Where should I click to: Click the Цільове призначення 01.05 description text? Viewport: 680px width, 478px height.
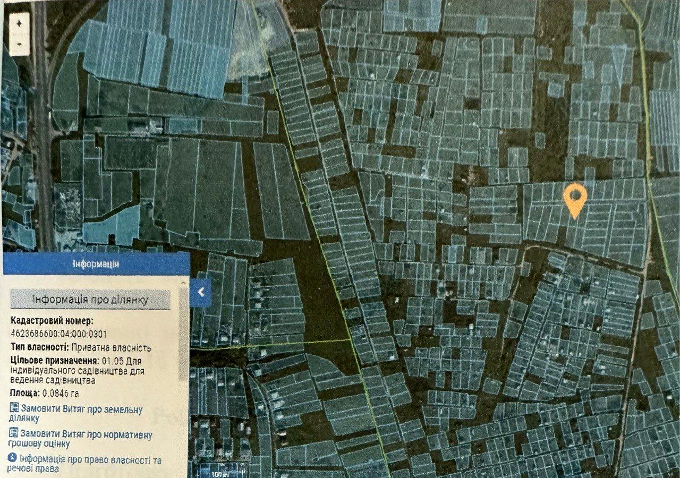click(77, 371)
